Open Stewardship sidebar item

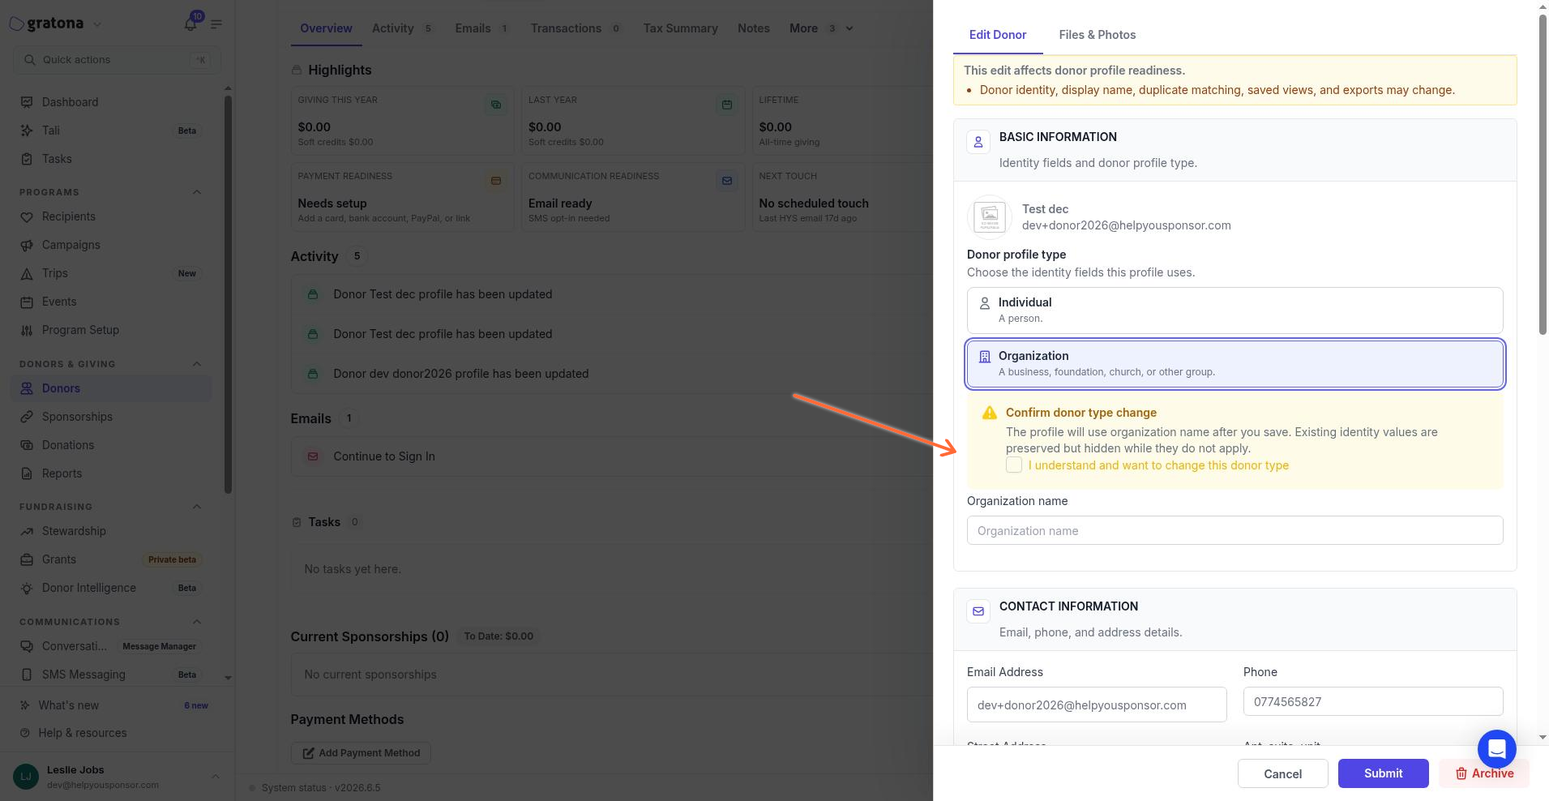(x=111, y=531)
